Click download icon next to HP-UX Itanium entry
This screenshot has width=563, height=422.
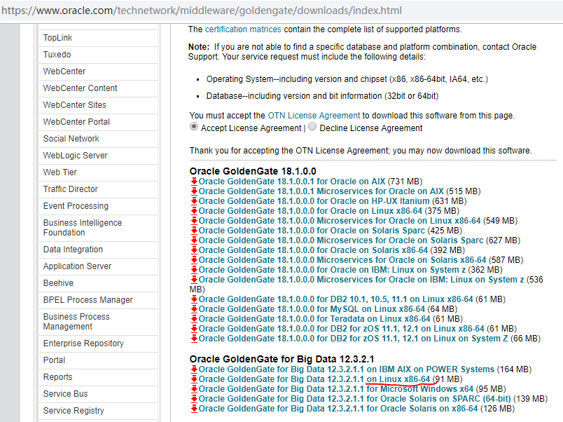pos(194,201)
